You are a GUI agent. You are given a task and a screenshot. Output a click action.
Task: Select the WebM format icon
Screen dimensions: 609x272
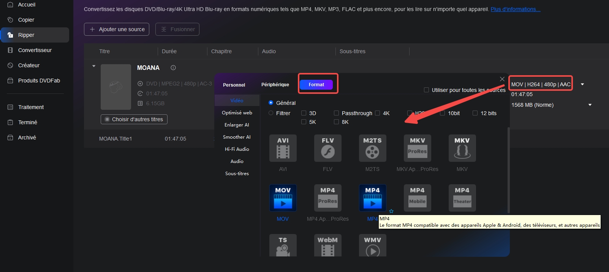(x=328, y=245)
